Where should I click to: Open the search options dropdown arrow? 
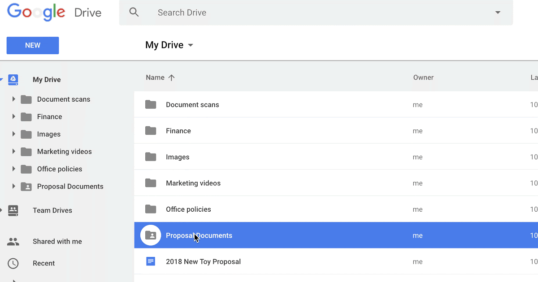pos(498,13)
